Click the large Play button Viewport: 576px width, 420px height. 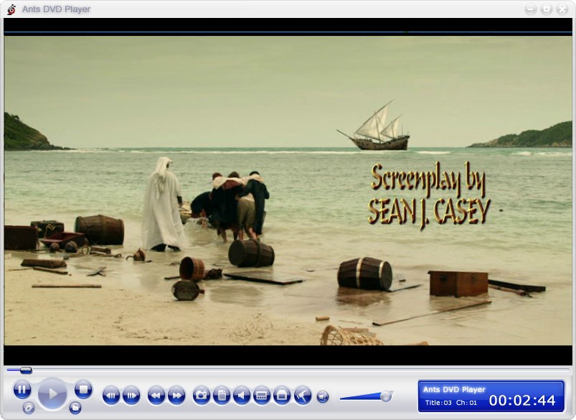point(52,393)
